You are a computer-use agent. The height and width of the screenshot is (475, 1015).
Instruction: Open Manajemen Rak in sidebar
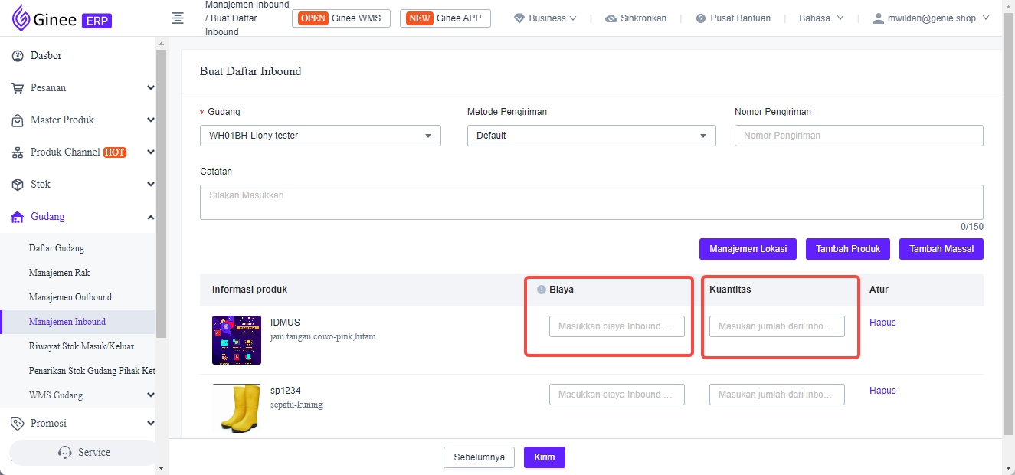point(60,273)
